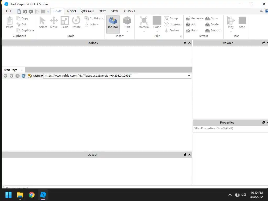Insert a Part from the ribbon
Viewport: 268px width, 201px height.
(127, 23)
